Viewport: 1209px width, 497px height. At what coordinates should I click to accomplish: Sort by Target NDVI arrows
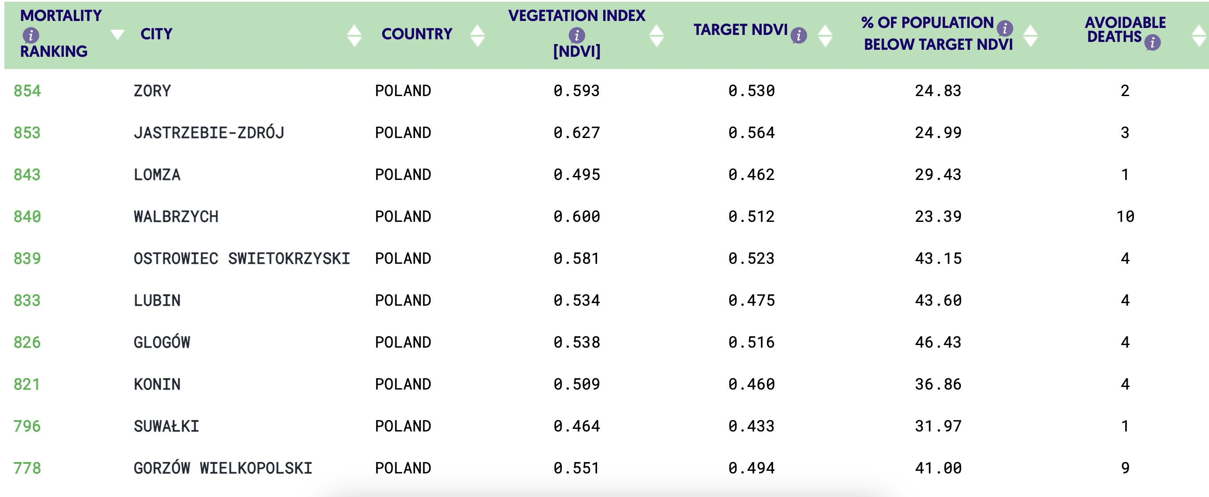click(x=825, y=35)
